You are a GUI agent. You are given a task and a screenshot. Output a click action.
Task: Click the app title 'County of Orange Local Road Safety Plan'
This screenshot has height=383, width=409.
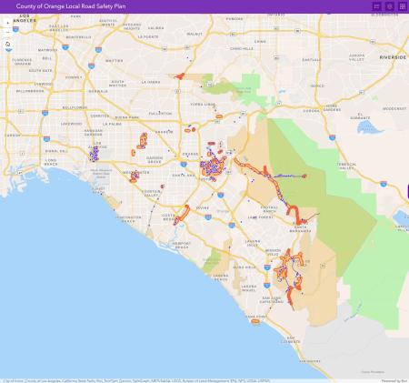[71, 6]
